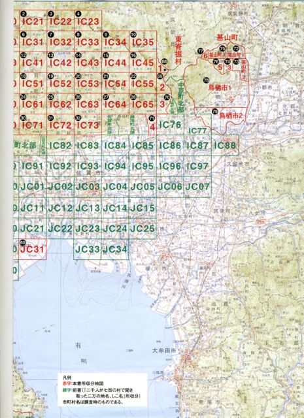The width and height of the screenshot is (304, 418).
Task: Select the green IC76 grid cell
Action: coord(170,125)
